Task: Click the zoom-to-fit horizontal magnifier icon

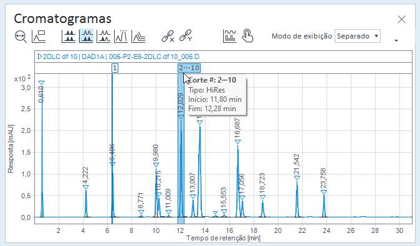Action: pyautogui.click(x=21, y=36)
